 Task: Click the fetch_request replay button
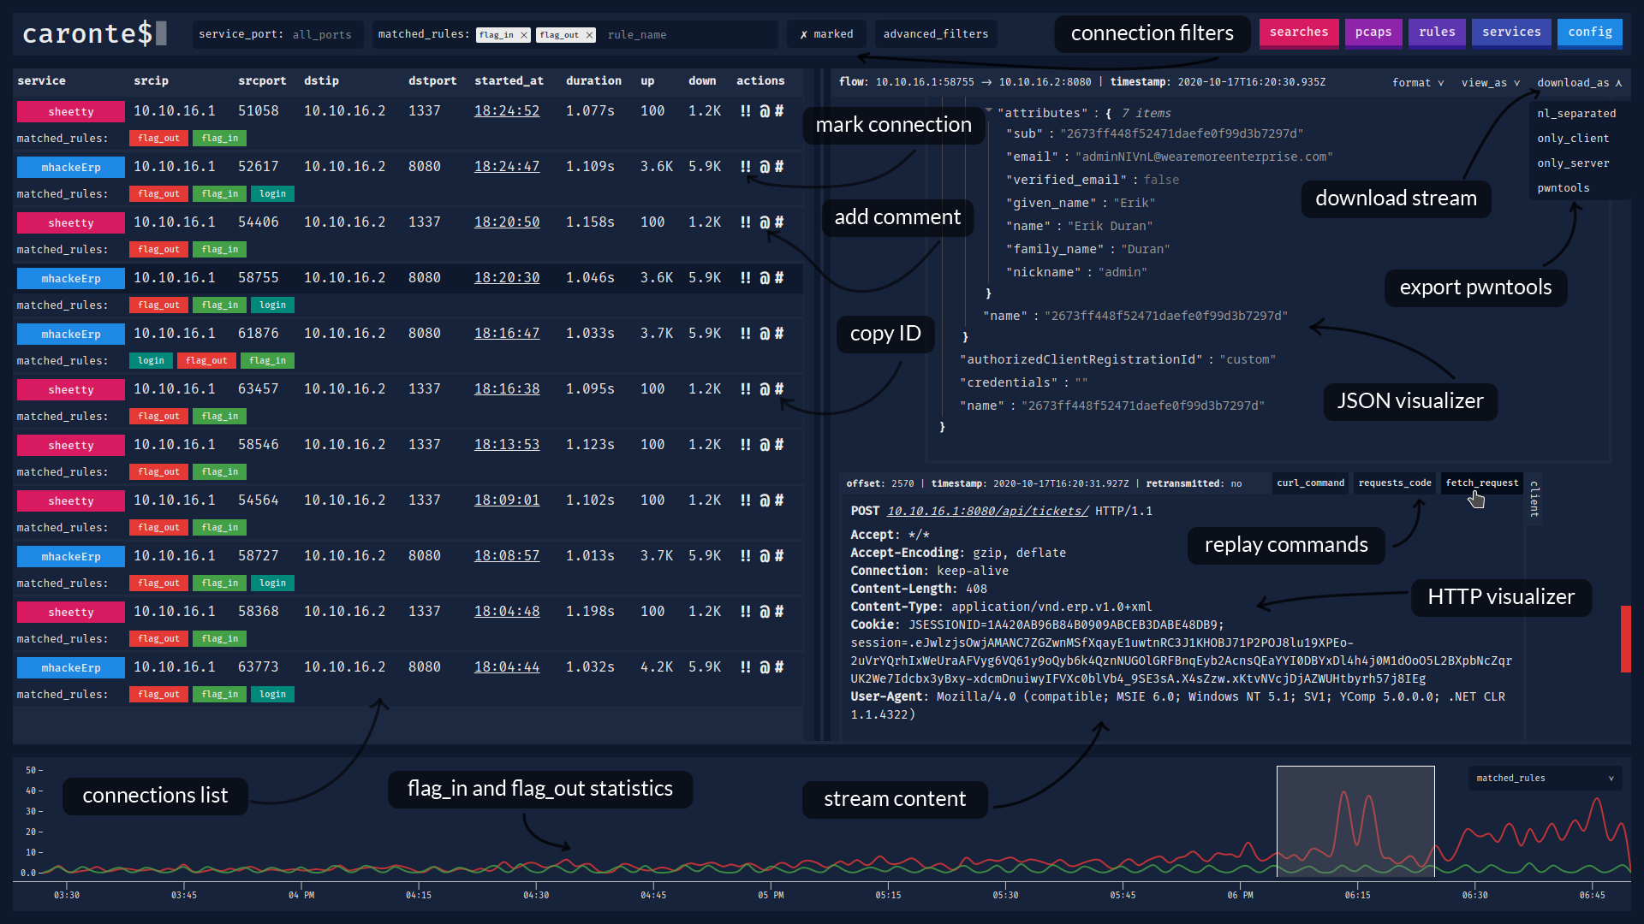click(1481, 483)
